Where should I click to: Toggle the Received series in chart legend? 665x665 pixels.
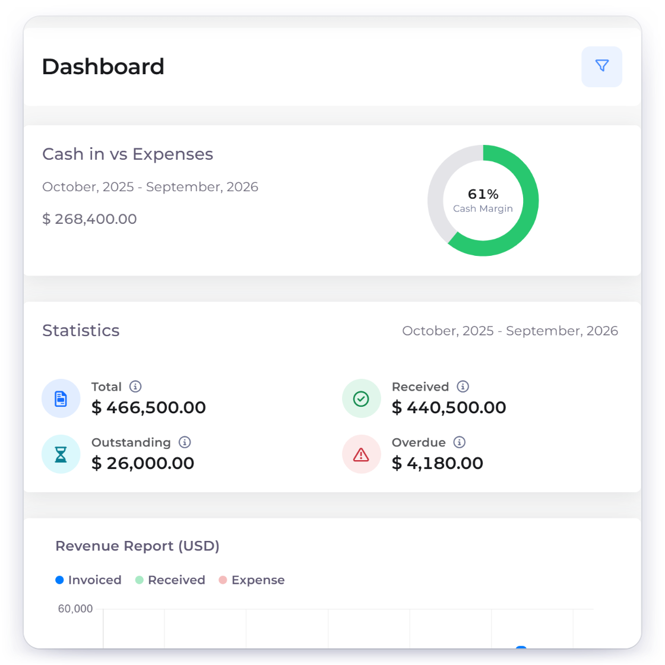click(170, 579)
